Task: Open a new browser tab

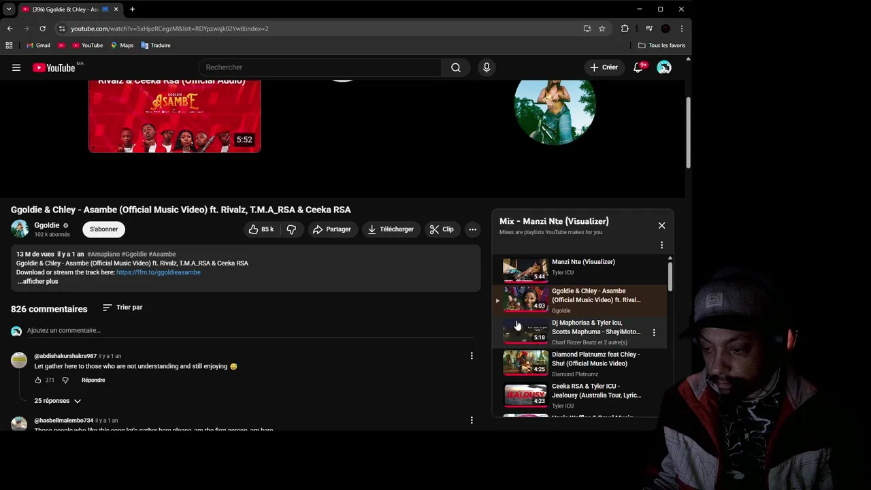Action: 132,10
